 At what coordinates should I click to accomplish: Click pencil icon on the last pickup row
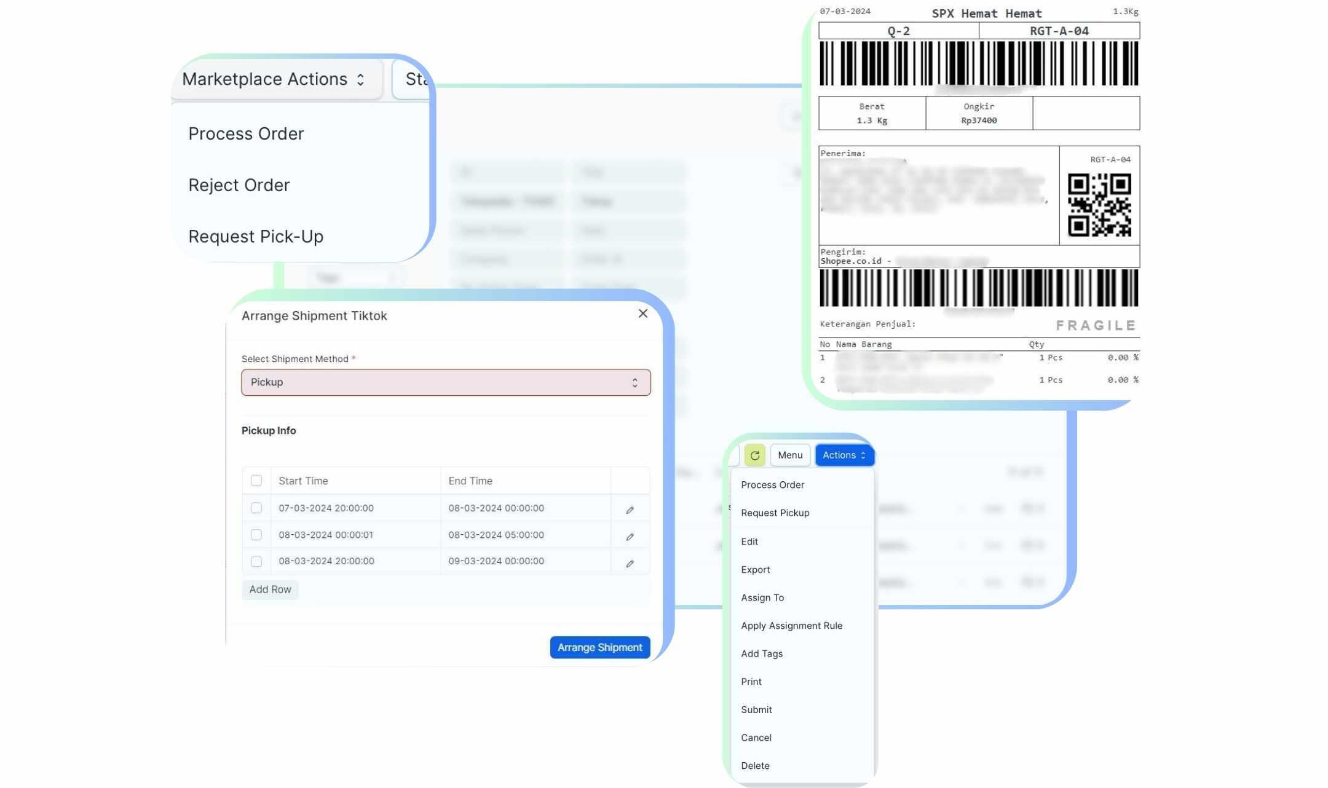tap(630, 562)
